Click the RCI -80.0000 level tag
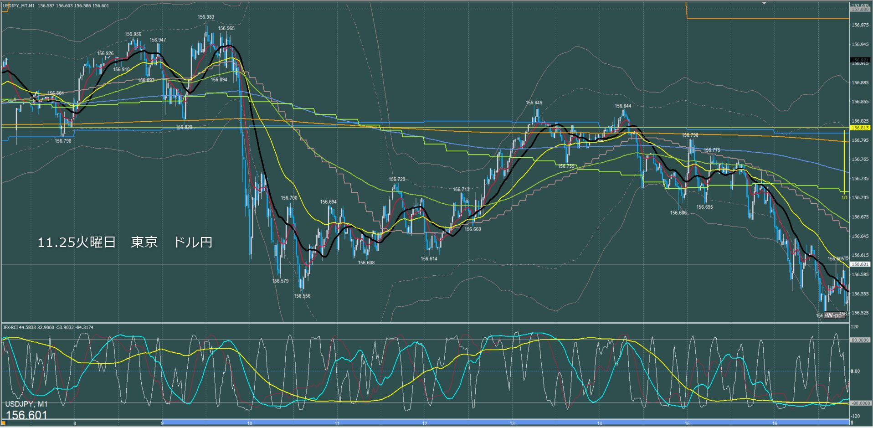The width and height of the screenshot is (873, 428). (x=860, y=403)
